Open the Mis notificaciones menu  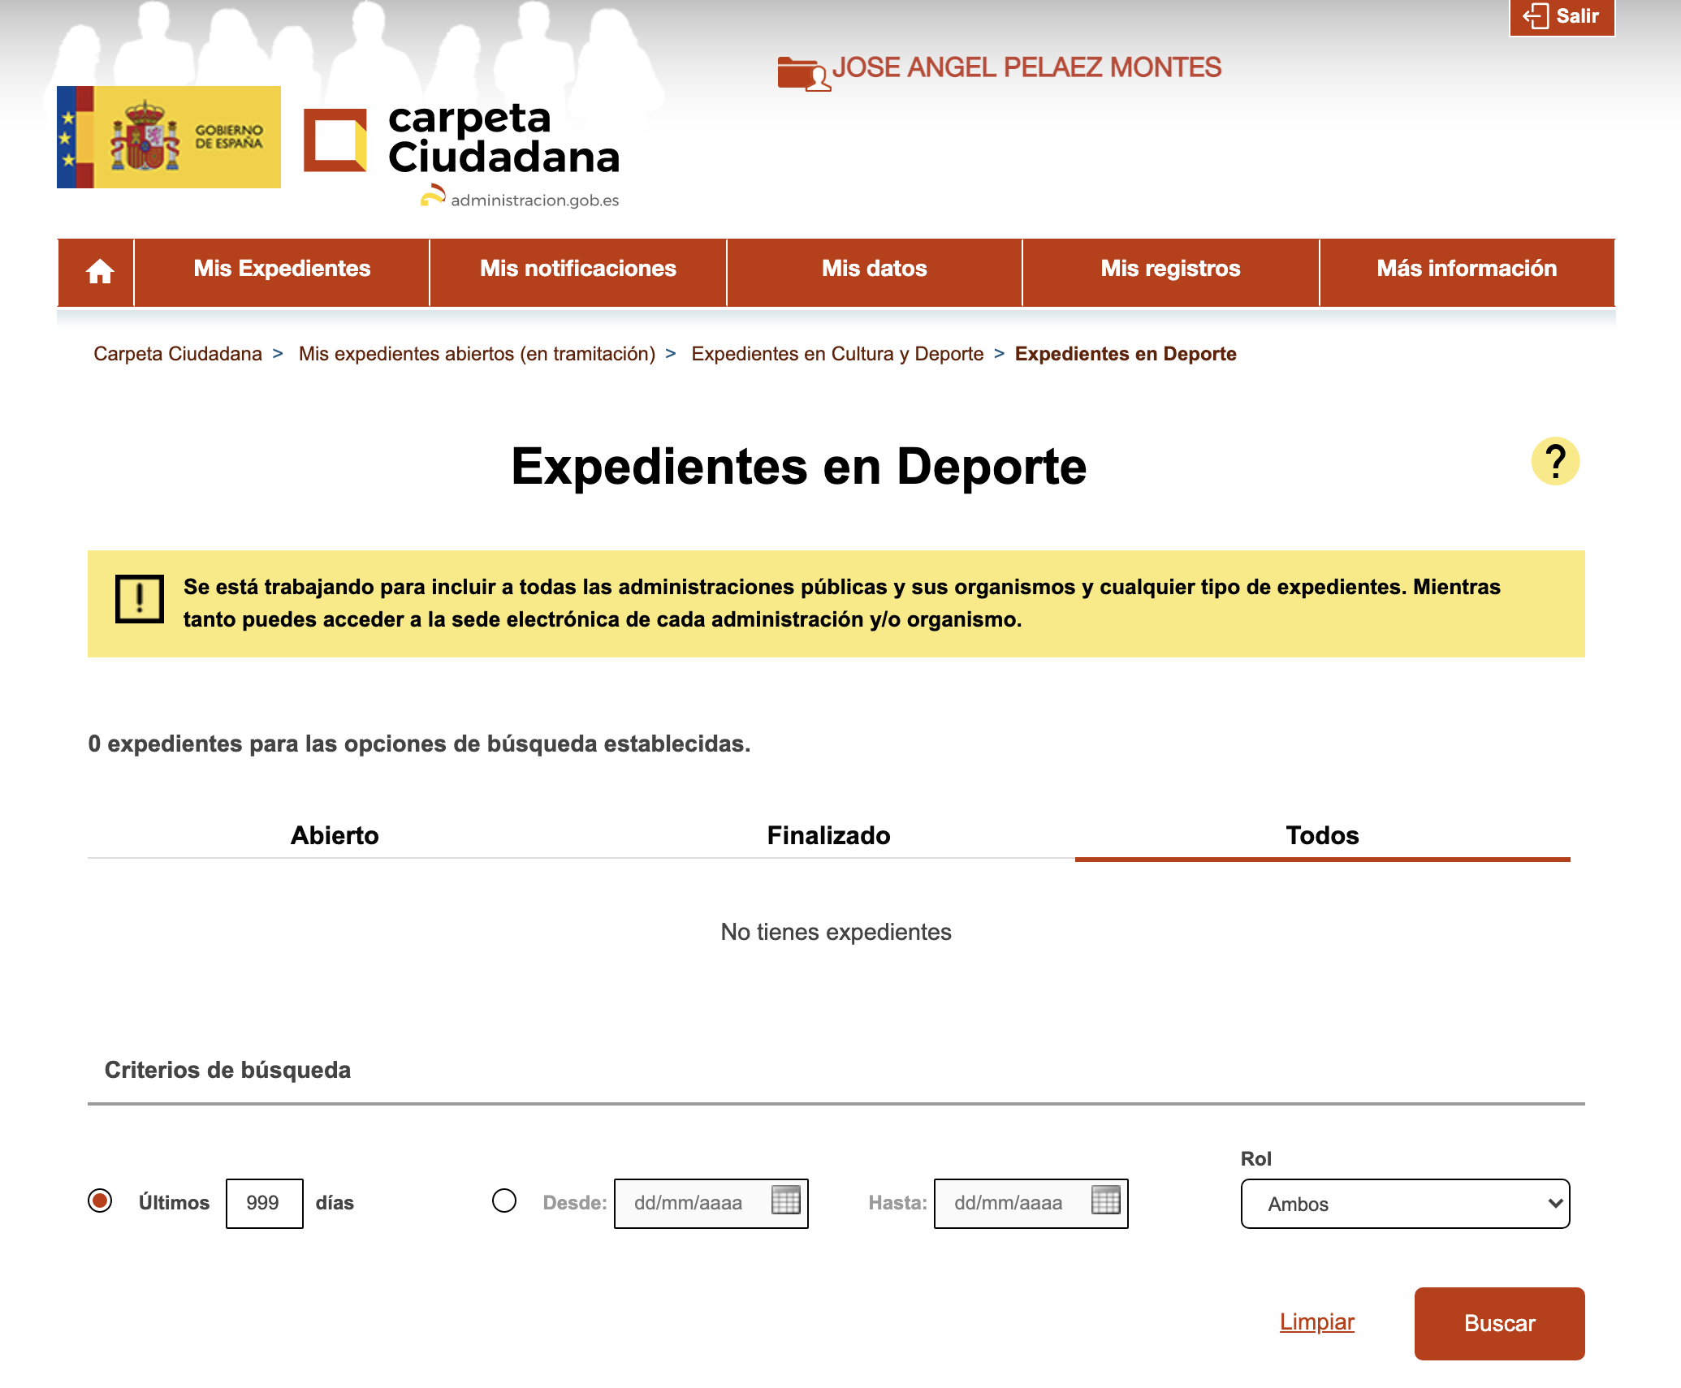click(x=577, y=269)
